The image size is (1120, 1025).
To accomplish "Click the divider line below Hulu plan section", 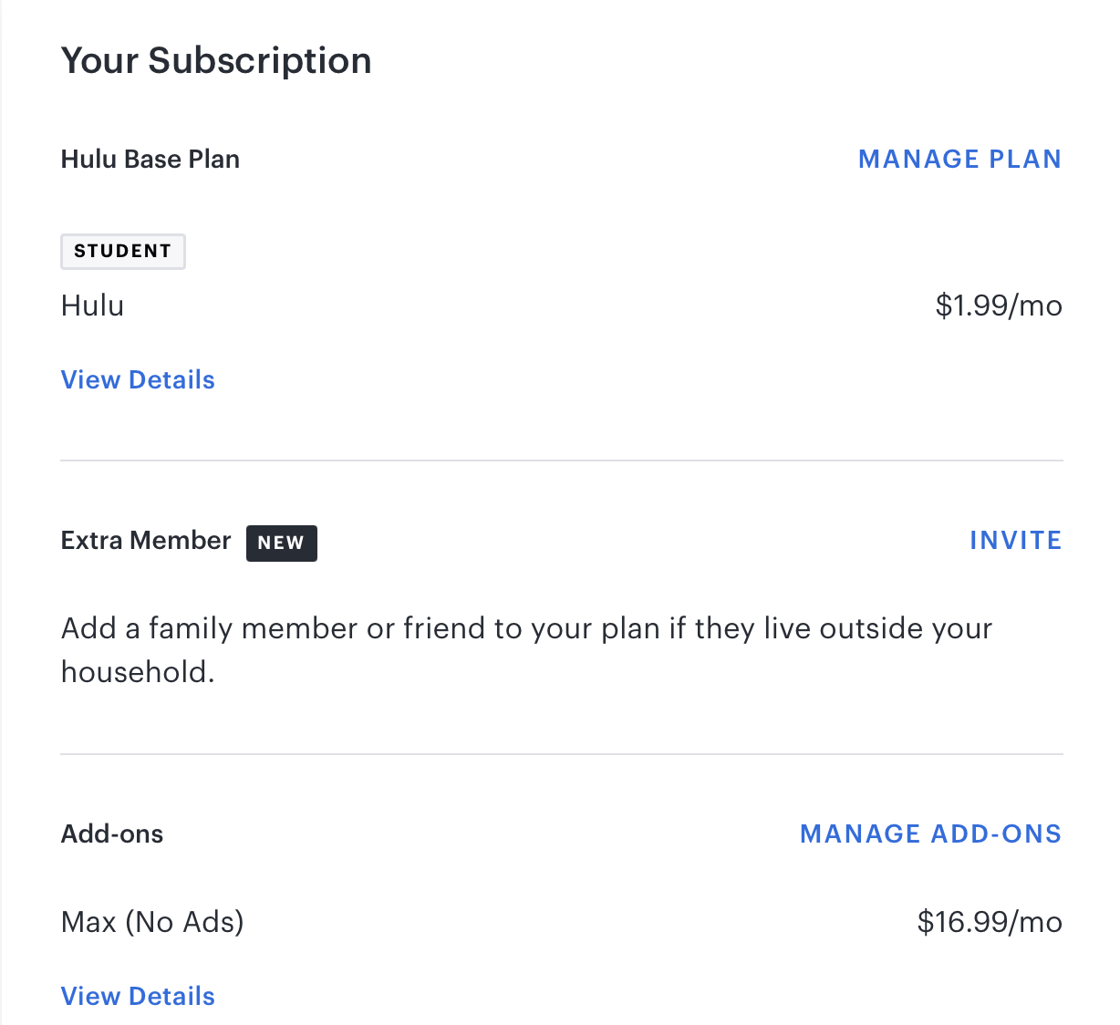I will point(561,461).
